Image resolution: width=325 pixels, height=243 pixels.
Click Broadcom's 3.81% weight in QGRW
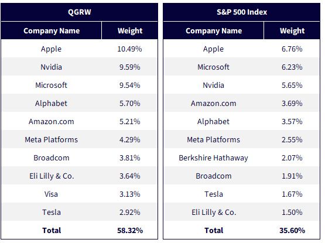coord(130,158)
